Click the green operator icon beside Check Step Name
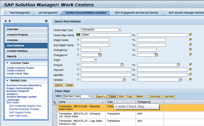Image resolution: width=204 pixels, height=126 pixels. [x=78, y=35]
